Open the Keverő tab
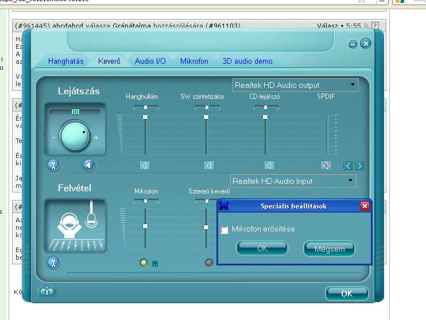Viewport: 426px width, 320px height. (109, 61)
